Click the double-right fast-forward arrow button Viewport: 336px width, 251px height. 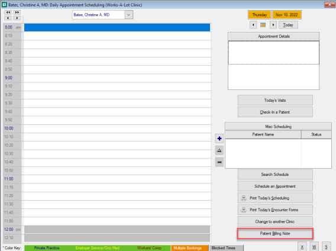pos(17,12)
